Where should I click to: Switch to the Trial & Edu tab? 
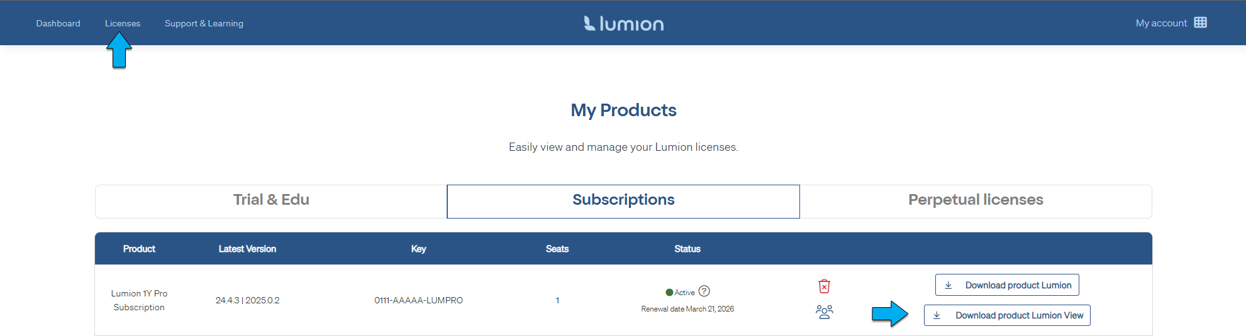[271, 200]
